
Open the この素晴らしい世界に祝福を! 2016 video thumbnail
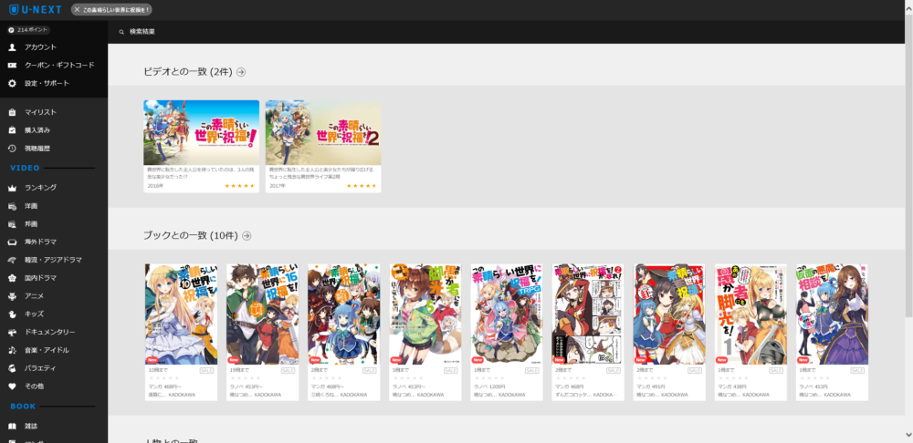tap(202, 132)
